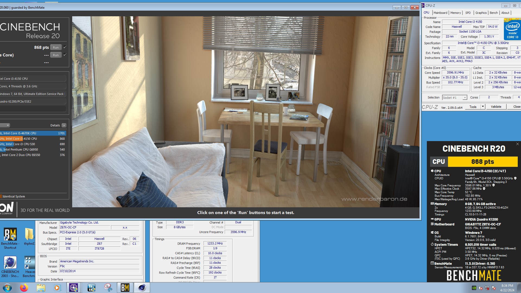Switch to the CPU-Z taskbar button

click(74, 288)
